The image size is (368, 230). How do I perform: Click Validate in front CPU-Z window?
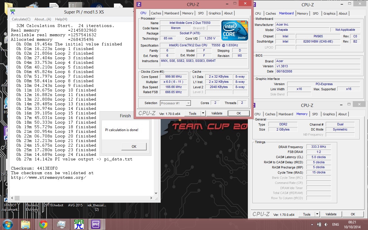217,113
